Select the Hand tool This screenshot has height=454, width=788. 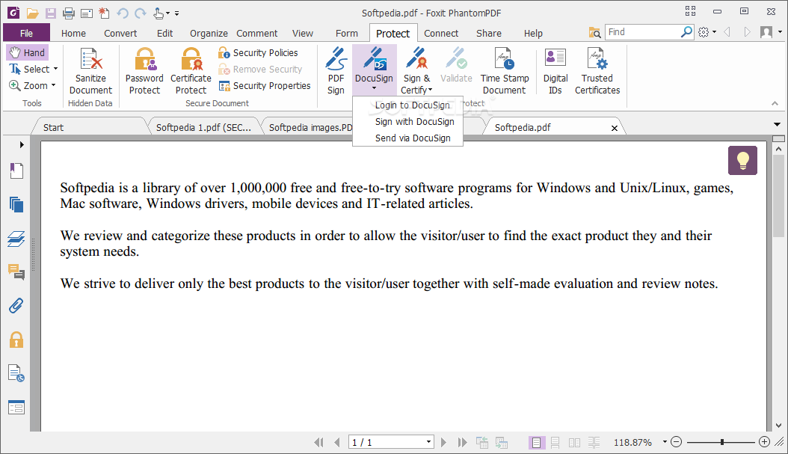(28, 53)
